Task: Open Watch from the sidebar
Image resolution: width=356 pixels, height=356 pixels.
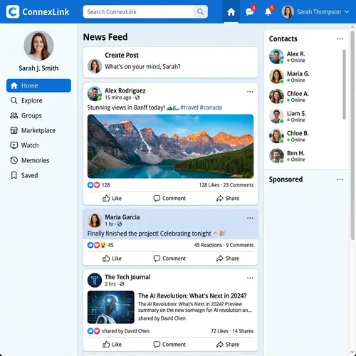Action: [24, 145]
